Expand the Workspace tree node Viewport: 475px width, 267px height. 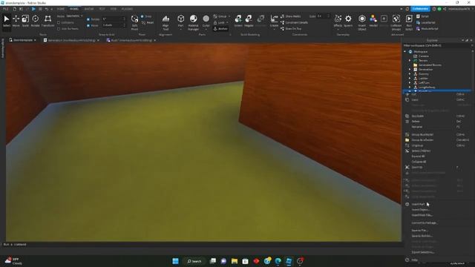(x=405, y=52)
